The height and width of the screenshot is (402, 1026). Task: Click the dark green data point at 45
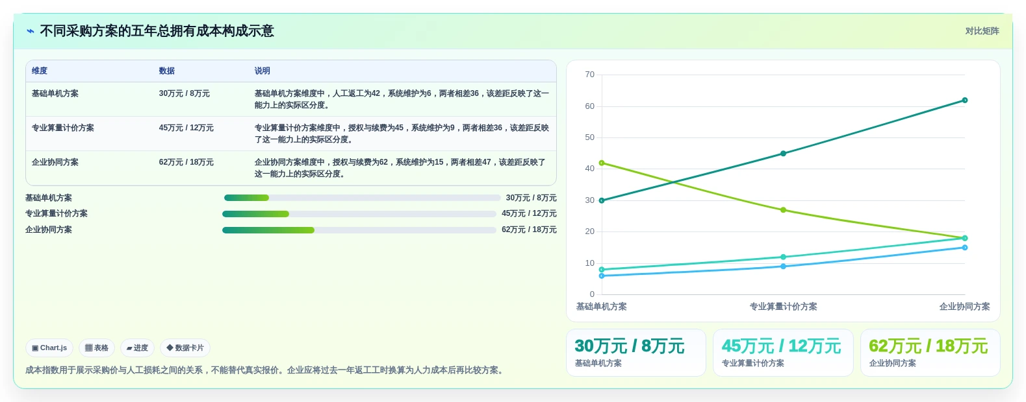(783, 154)
